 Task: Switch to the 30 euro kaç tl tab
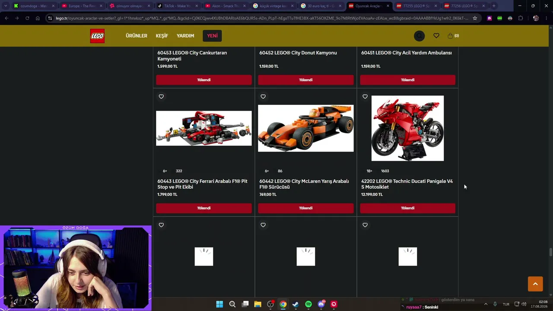click(321, 6)
